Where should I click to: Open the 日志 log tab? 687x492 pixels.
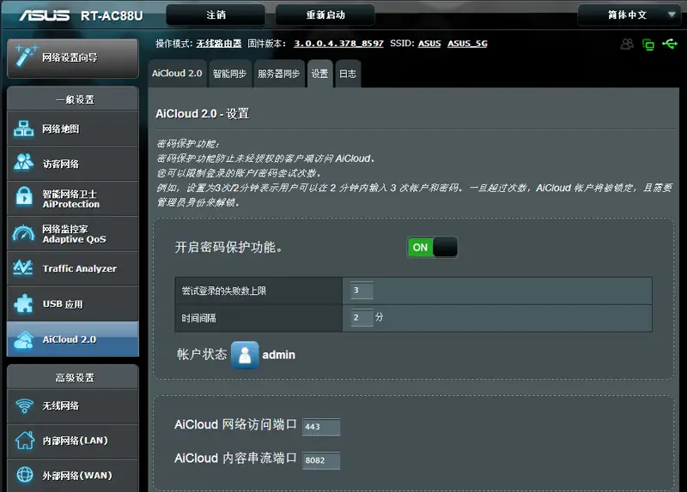pyautogui.click(x=348, y=74)
